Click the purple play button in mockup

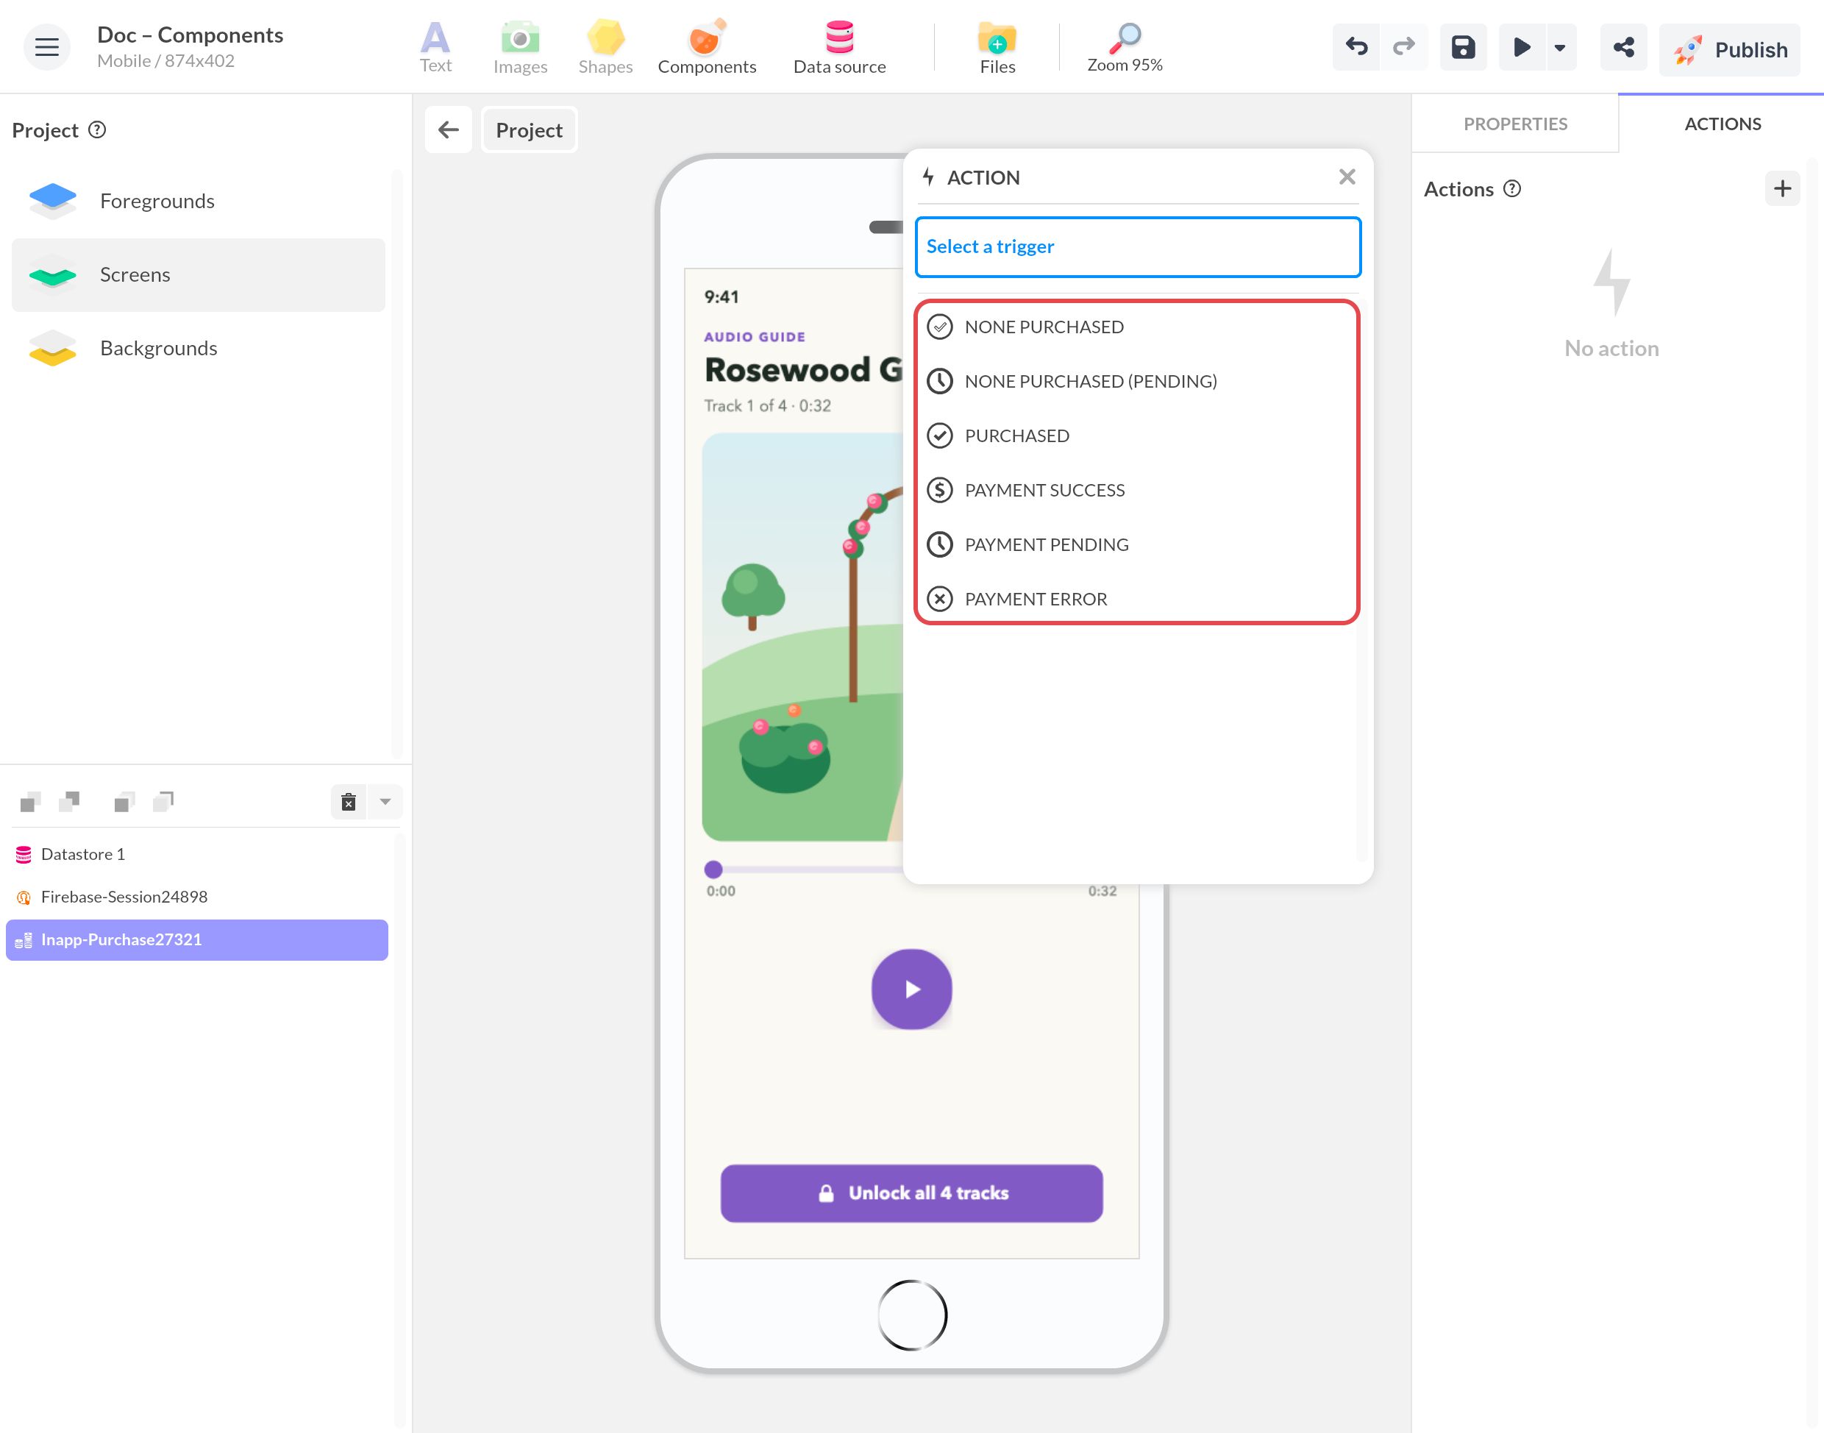[x=911, y=990]
